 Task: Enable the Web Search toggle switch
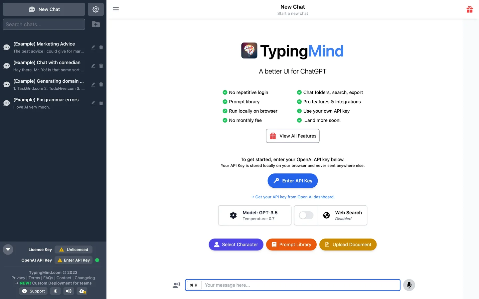(x=306, y=215)
